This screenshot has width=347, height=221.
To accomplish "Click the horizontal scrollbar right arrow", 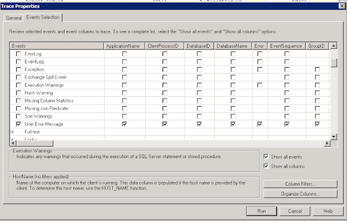I will [327, 143].
